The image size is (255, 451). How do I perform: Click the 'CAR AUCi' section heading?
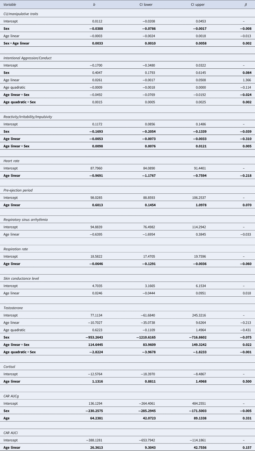point(10,433)
